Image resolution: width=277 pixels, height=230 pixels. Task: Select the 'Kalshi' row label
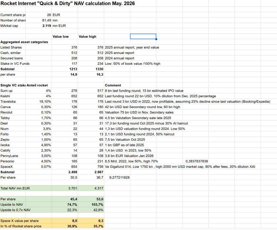(x=5, y=96)
